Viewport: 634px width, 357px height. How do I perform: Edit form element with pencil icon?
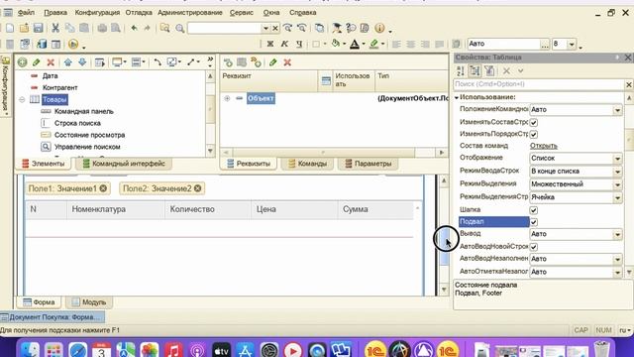click(x=37, y=62)
